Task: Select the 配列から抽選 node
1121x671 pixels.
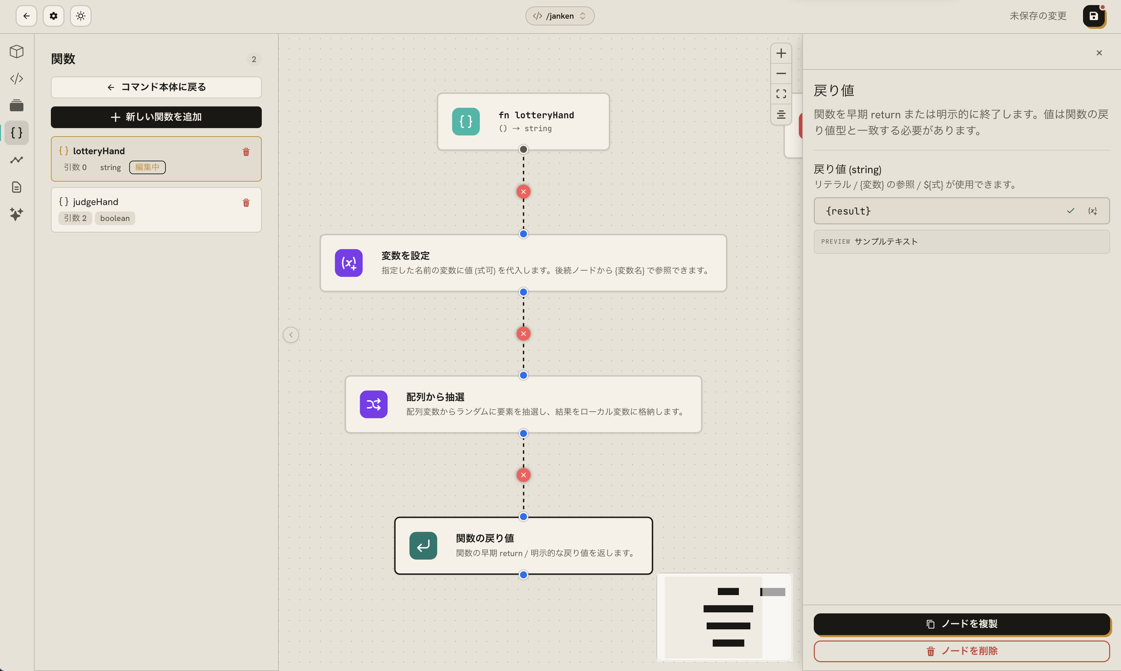Action: [x=524, y=404]
